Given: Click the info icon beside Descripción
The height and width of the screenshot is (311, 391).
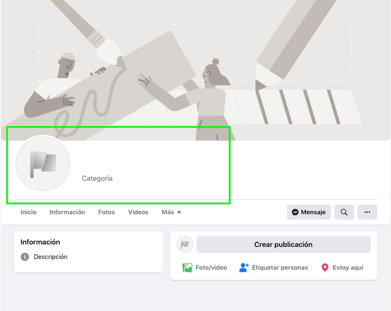Looking at the screenshot, I should (25, 257).
